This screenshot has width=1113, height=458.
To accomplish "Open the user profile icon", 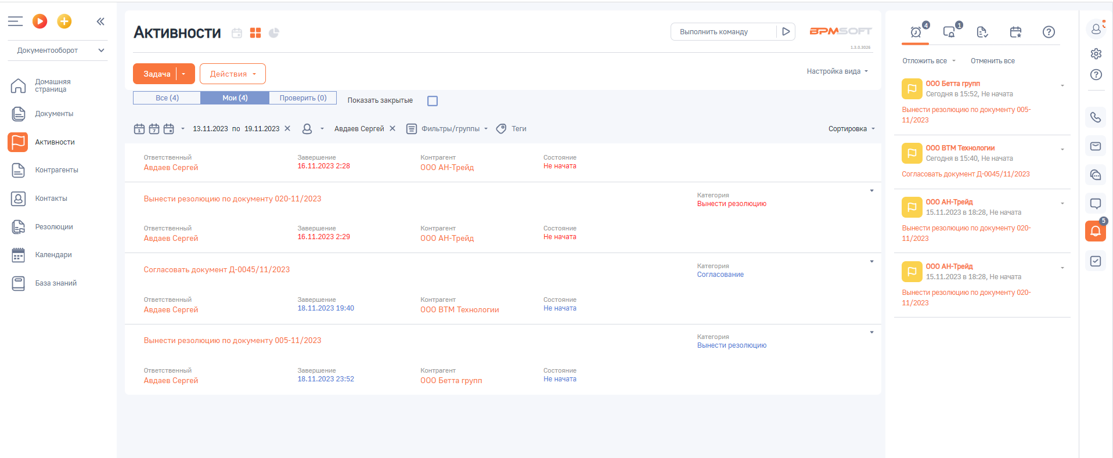I will pyautogui.click(x=1096, y=28).
